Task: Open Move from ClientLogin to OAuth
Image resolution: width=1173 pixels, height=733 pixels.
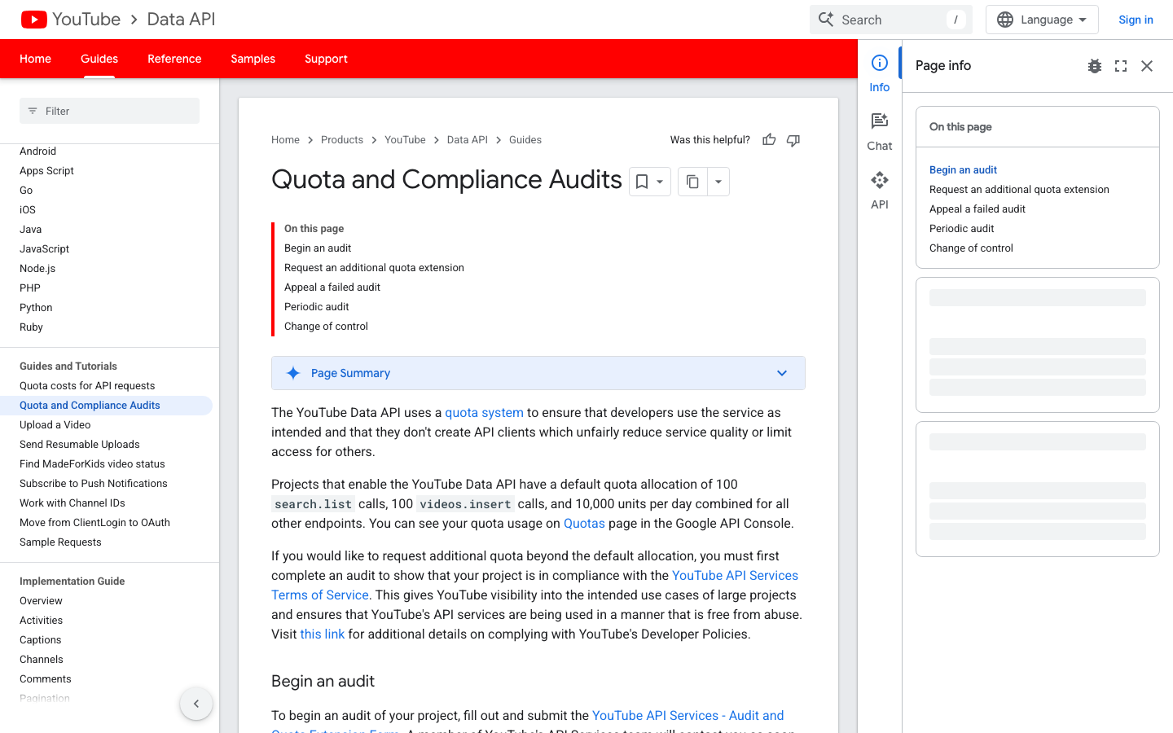Action: click(94, 523)
